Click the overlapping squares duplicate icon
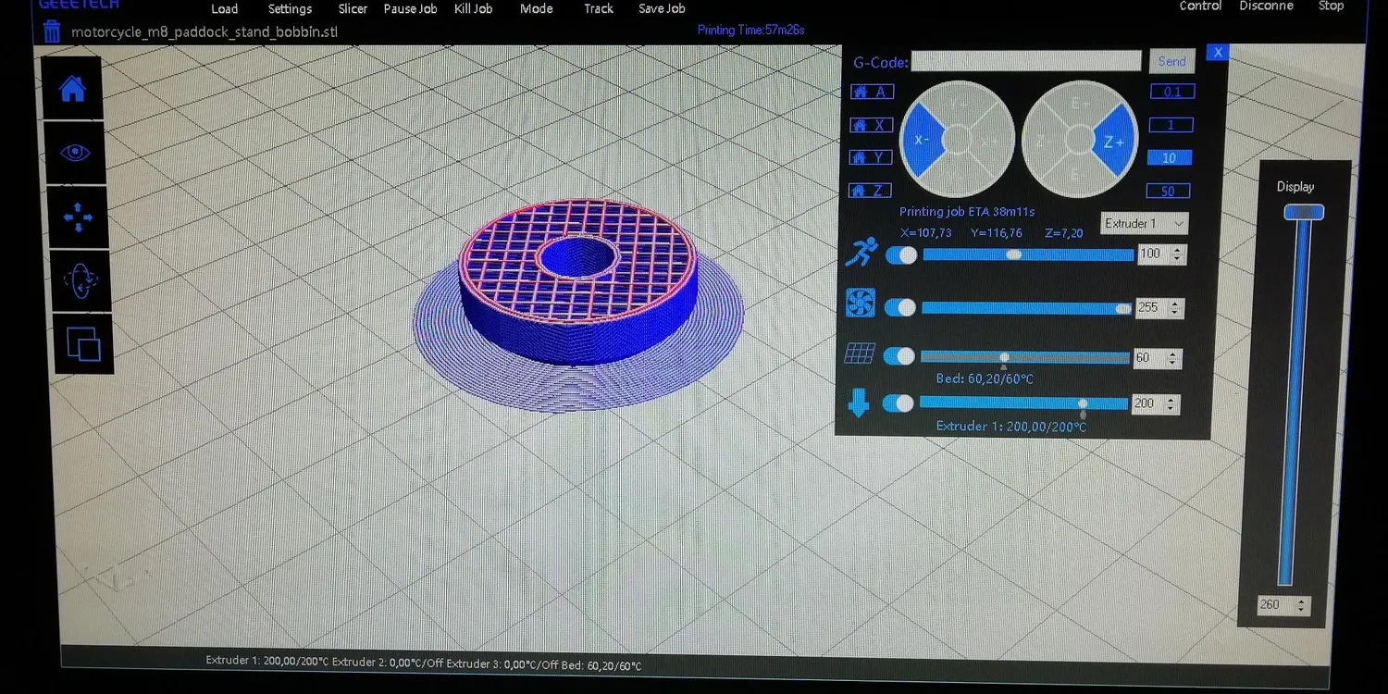1388x694 pixels. [83, 344]
